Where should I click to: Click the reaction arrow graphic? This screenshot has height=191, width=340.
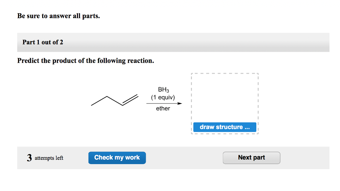click(164, 103)
